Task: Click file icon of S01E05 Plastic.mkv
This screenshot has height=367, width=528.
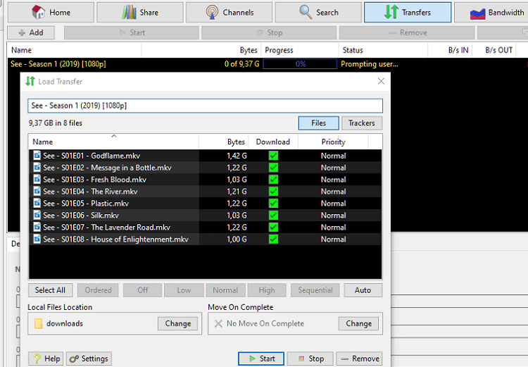Action: point(37,203)
